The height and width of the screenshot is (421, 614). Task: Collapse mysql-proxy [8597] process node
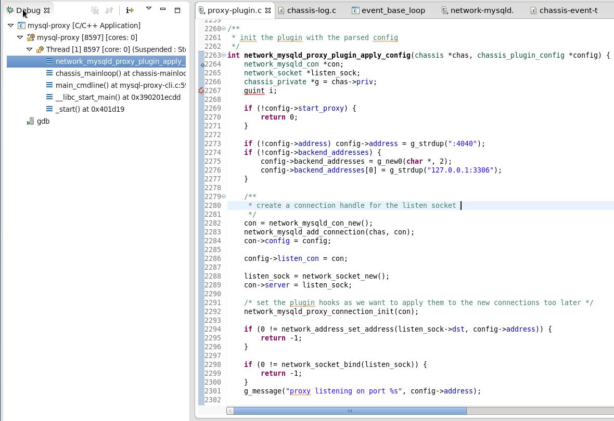[20, 37]
